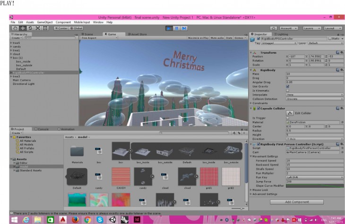Select the Scale tool in toolbar
The height and width of the screenshot is (224, 345).
38,28
